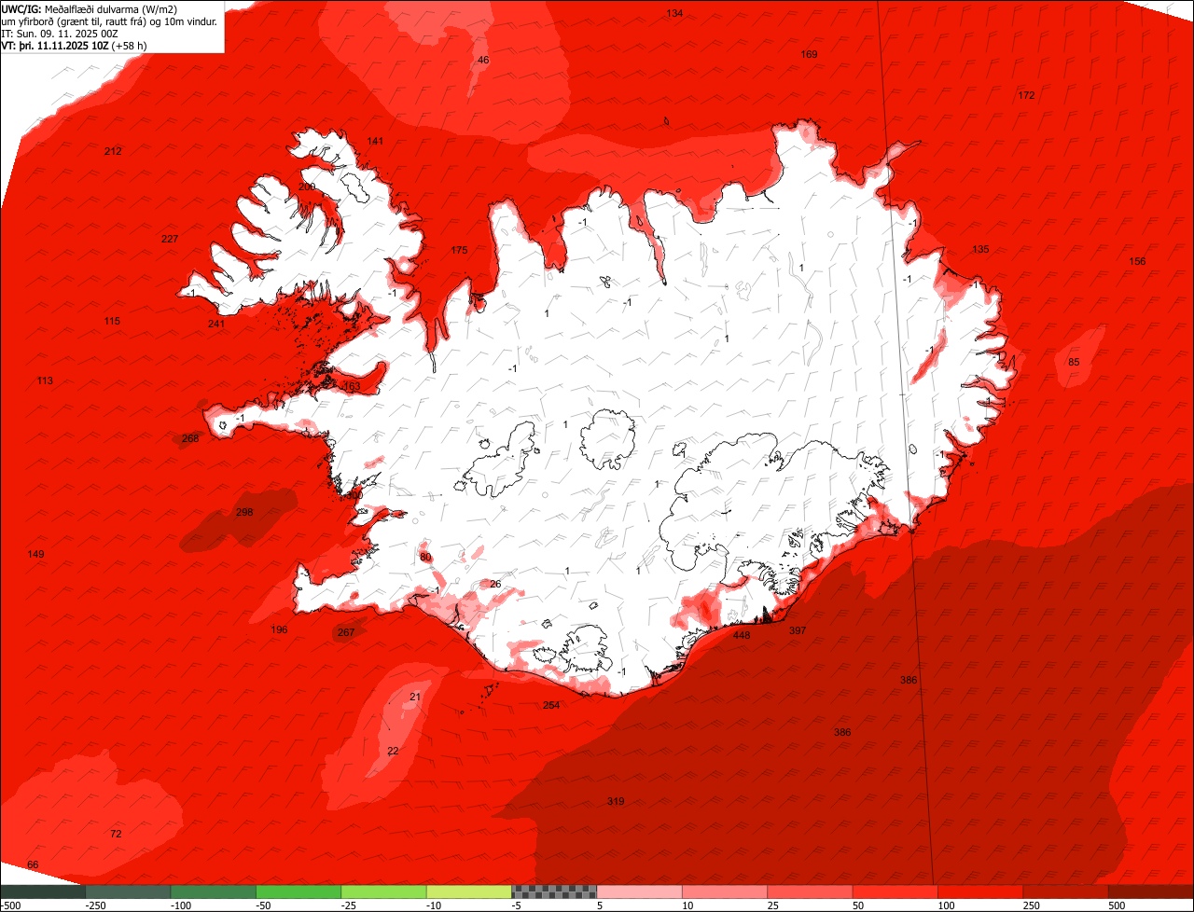Image resolution: width=1194 pixels, height=912 pixels.
Task: Click the legend scale label '-25'
Action: [x=351, y=905]
